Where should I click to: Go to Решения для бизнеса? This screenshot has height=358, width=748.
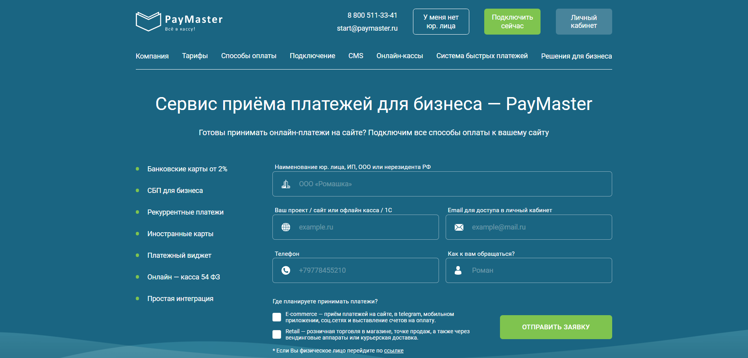576,56
